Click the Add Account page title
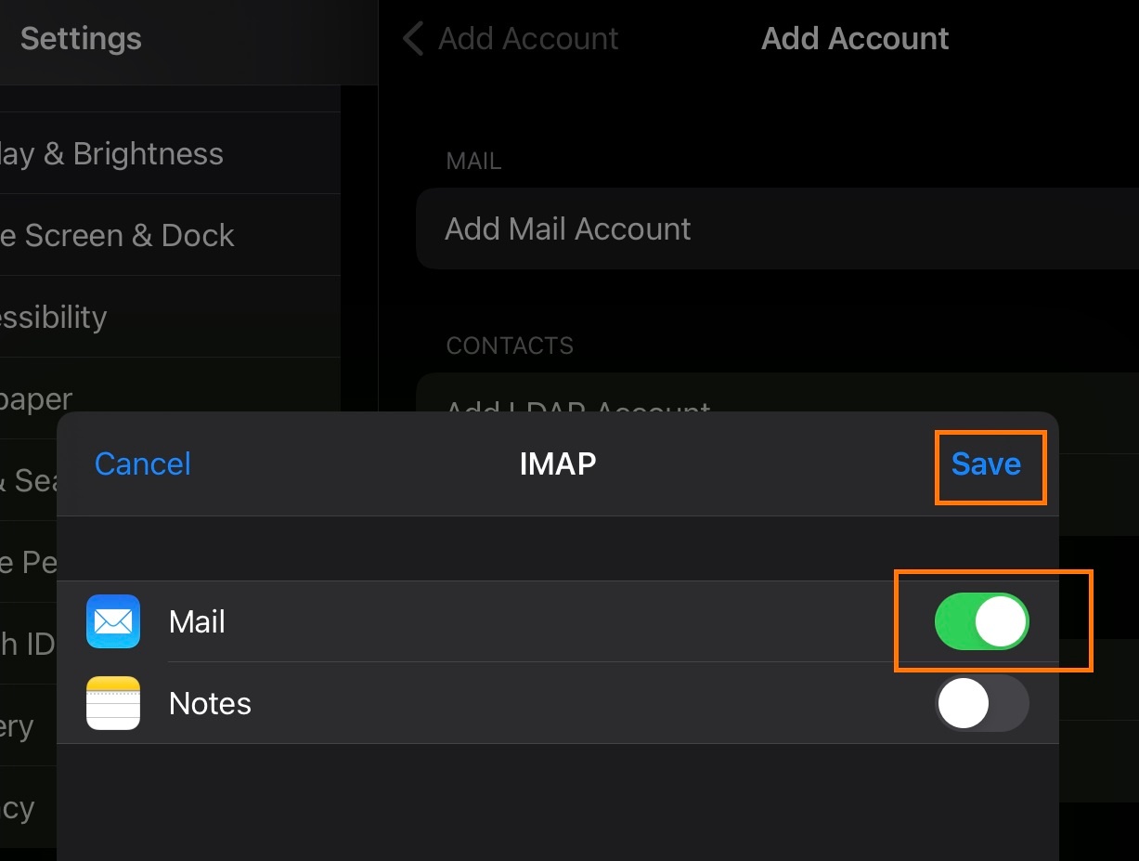This screenshot has width=1139, height=861. pos(854,38)
